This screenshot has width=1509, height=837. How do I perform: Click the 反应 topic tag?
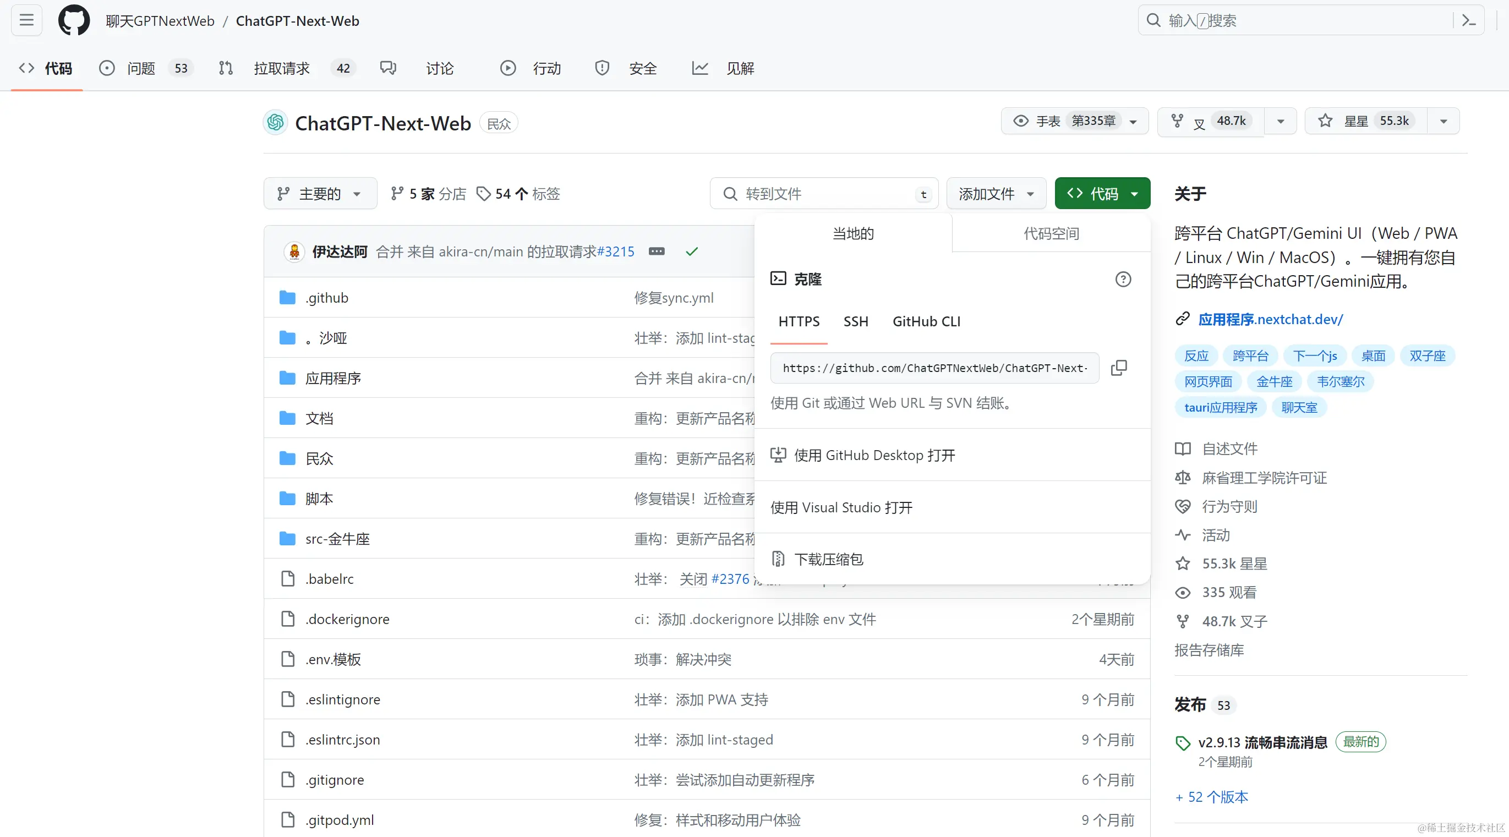tap(1196, 355)
